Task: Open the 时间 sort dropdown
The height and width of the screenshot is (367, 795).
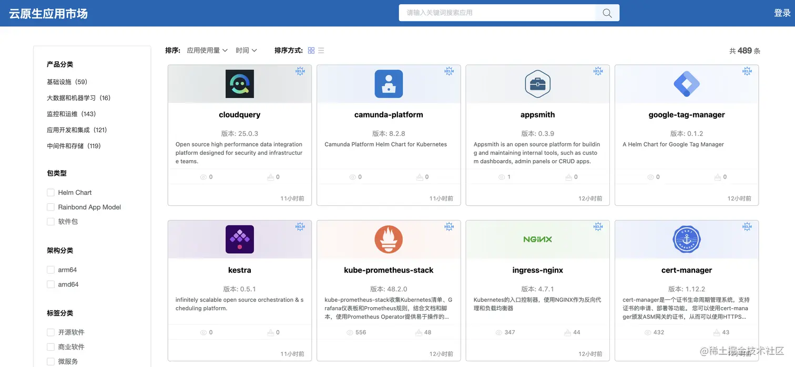Action: 246,50
